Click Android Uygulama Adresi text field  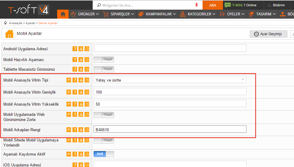170,48
